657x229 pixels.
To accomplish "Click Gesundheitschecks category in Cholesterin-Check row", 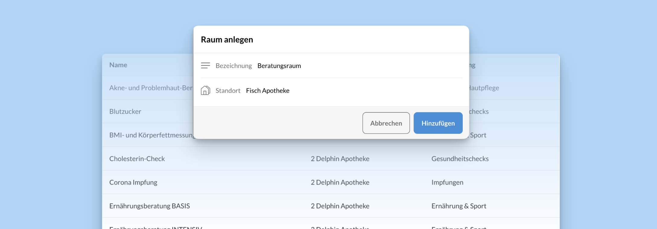I will pos(460,158).
